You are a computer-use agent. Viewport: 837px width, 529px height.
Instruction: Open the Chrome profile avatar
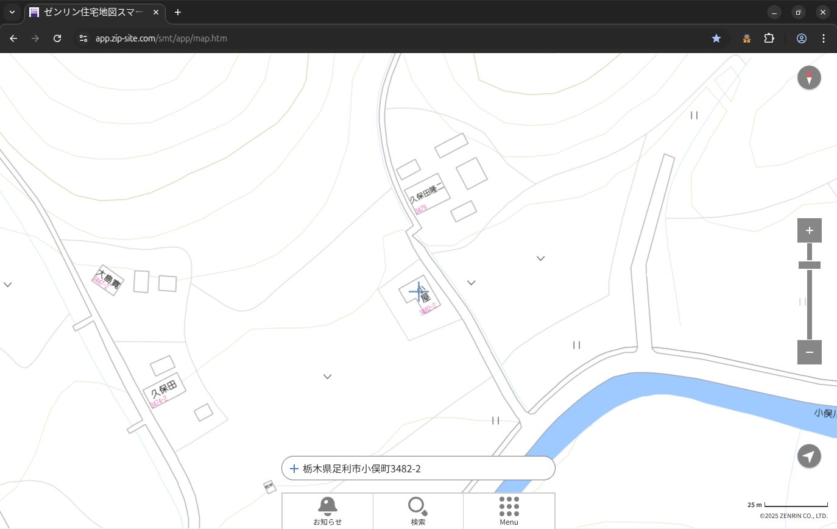click(x=801, y=38)
